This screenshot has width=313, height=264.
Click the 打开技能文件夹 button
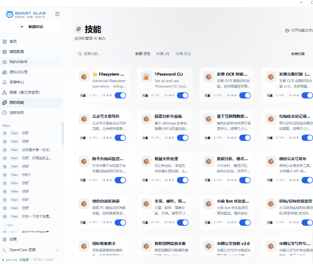click(299, 30)
